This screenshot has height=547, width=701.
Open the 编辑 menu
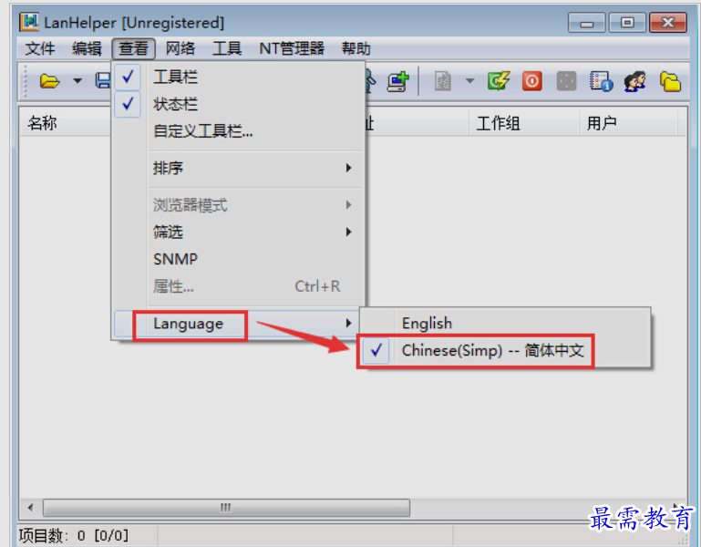87,48
